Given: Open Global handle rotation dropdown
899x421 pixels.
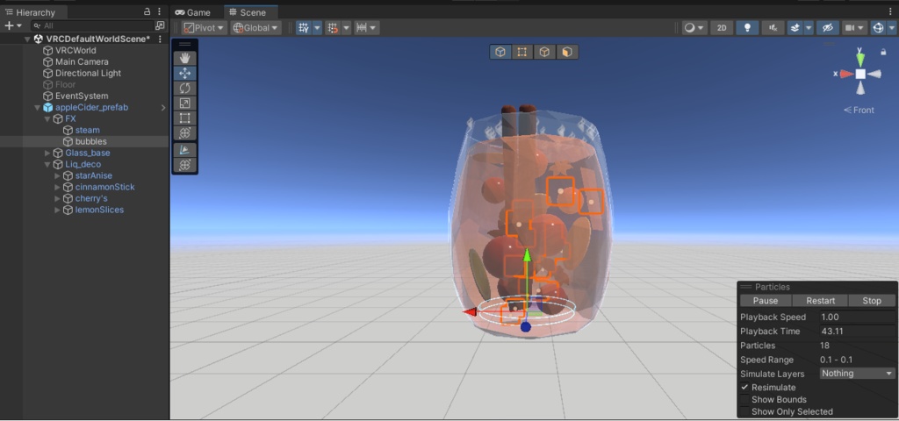Looking at the screenshot, I should (x=255, y=27).
